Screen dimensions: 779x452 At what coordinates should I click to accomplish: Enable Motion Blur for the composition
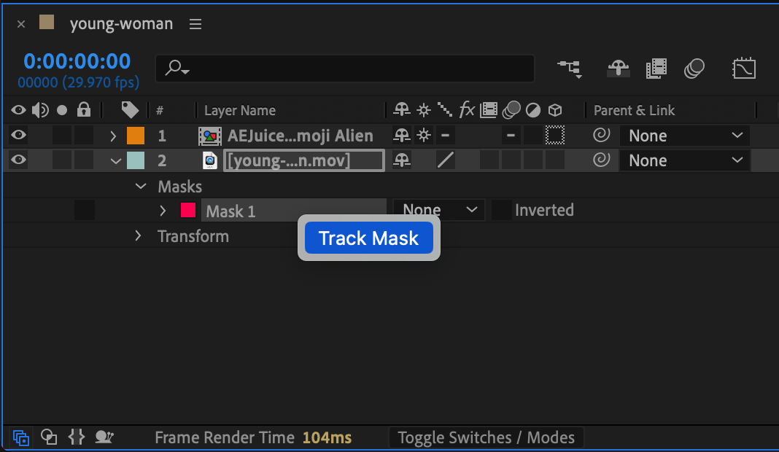click(694, 69)
